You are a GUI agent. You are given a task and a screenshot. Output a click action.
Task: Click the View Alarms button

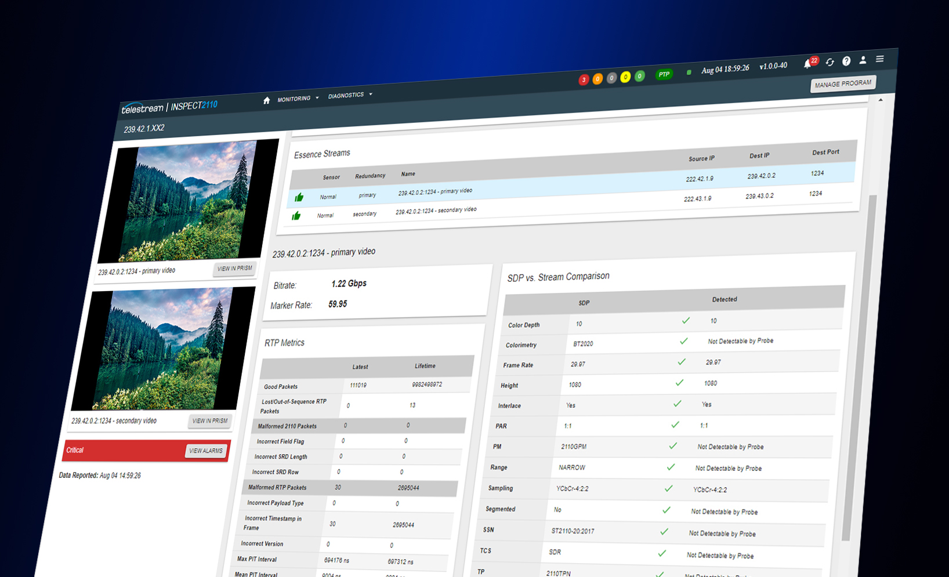(x=206, y=451)
